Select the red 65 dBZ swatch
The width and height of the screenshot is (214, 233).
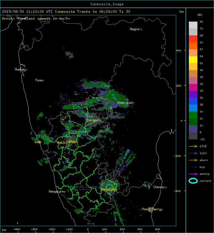(193, 39)
